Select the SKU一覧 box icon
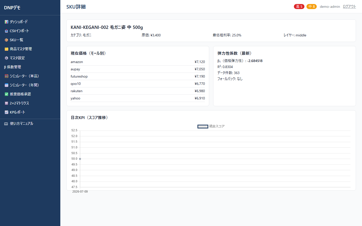Screen dimensions: 362x226 (x=7, y=40)
